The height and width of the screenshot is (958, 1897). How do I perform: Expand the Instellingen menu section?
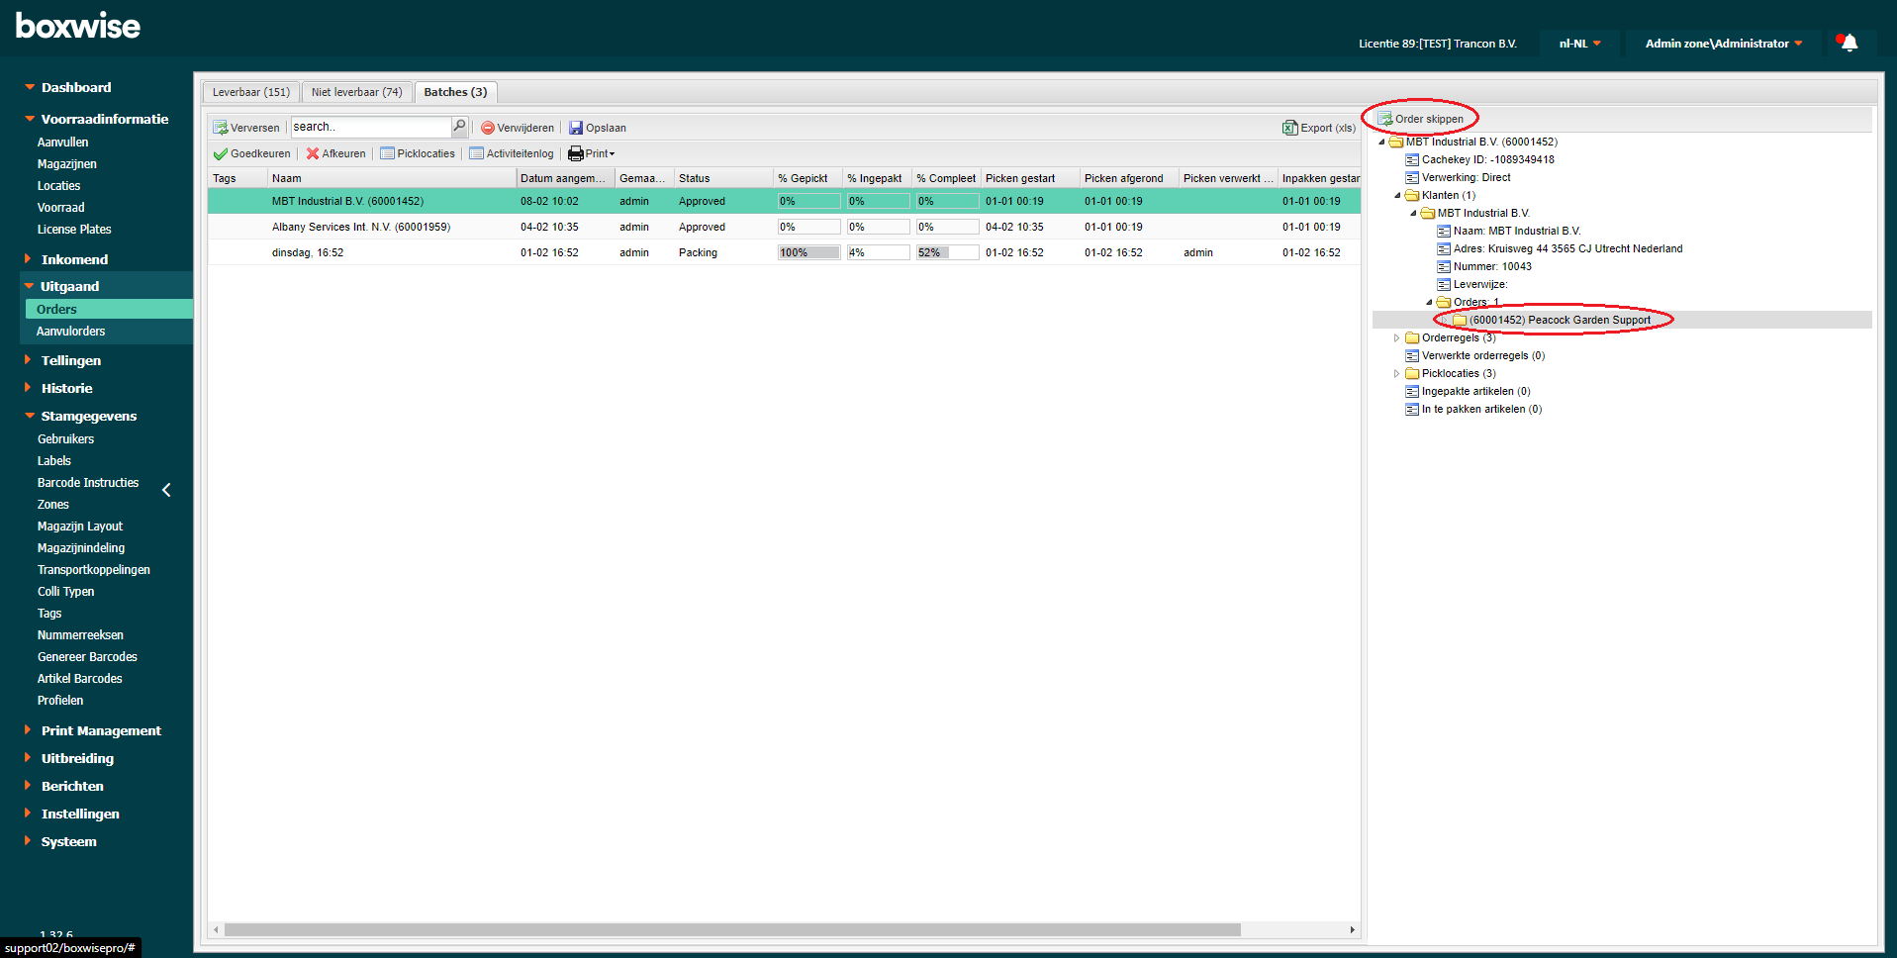point(28,814)
